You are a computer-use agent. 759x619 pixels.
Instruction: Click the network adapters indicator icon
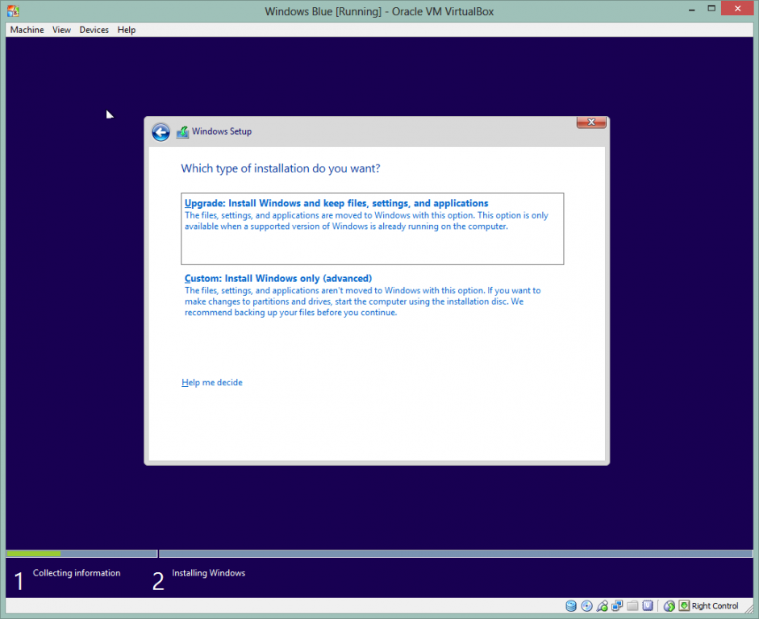617,606
